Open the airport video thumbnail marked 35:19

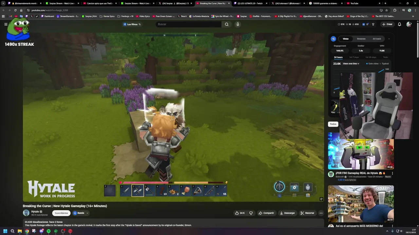pyautogui.click(x=361, y=204)
